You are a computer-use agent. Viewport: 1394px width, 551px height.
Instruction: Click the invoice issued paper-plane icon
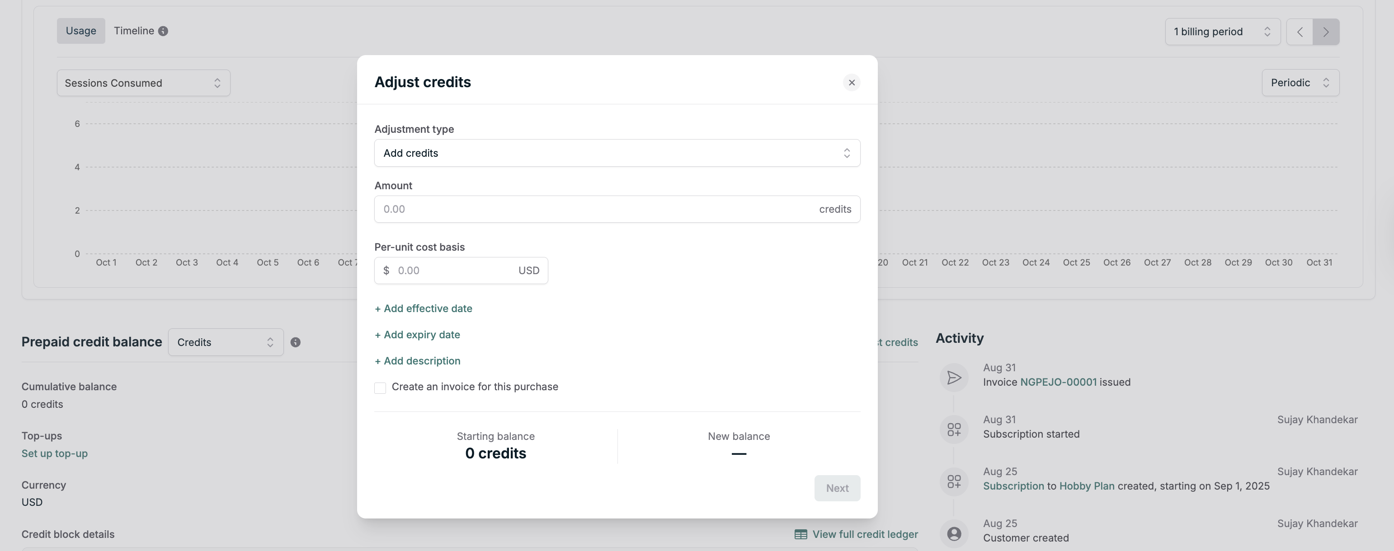pyautogui.click(x=954, y=378)
